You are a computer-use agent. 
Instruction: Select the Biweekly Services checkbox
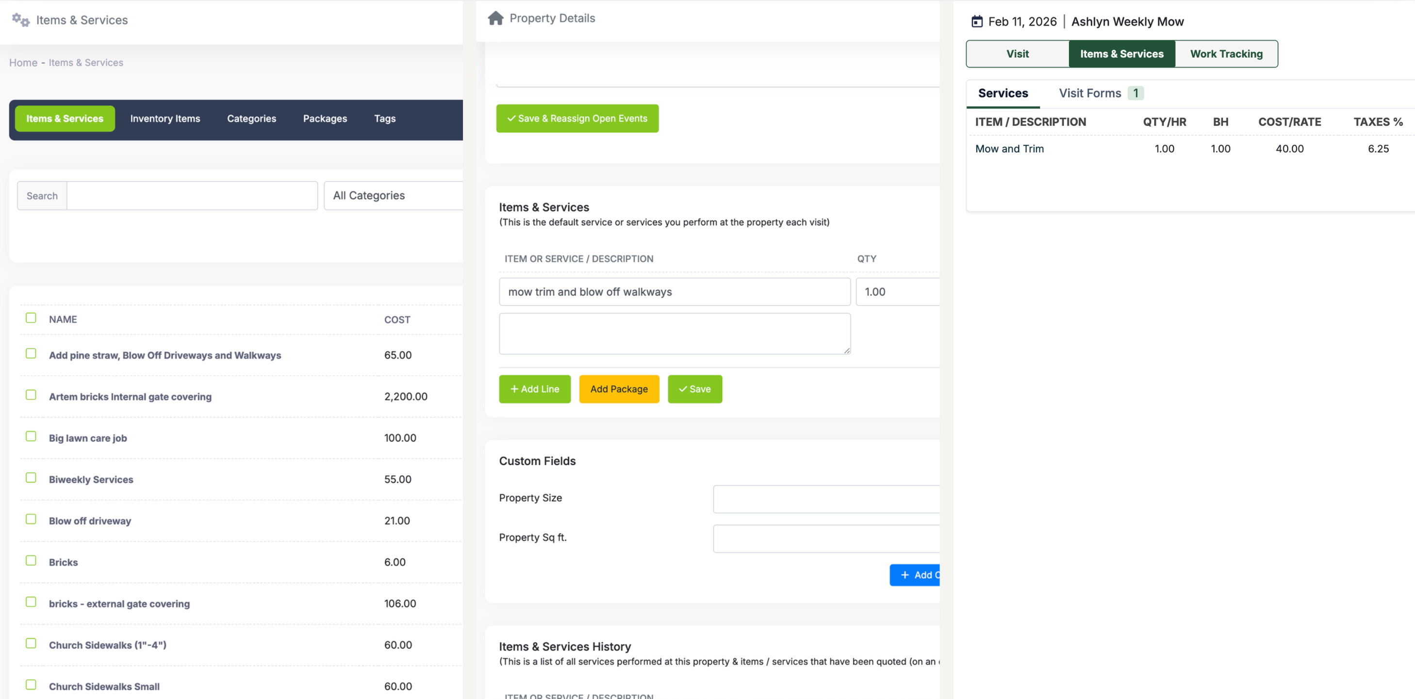31,477
